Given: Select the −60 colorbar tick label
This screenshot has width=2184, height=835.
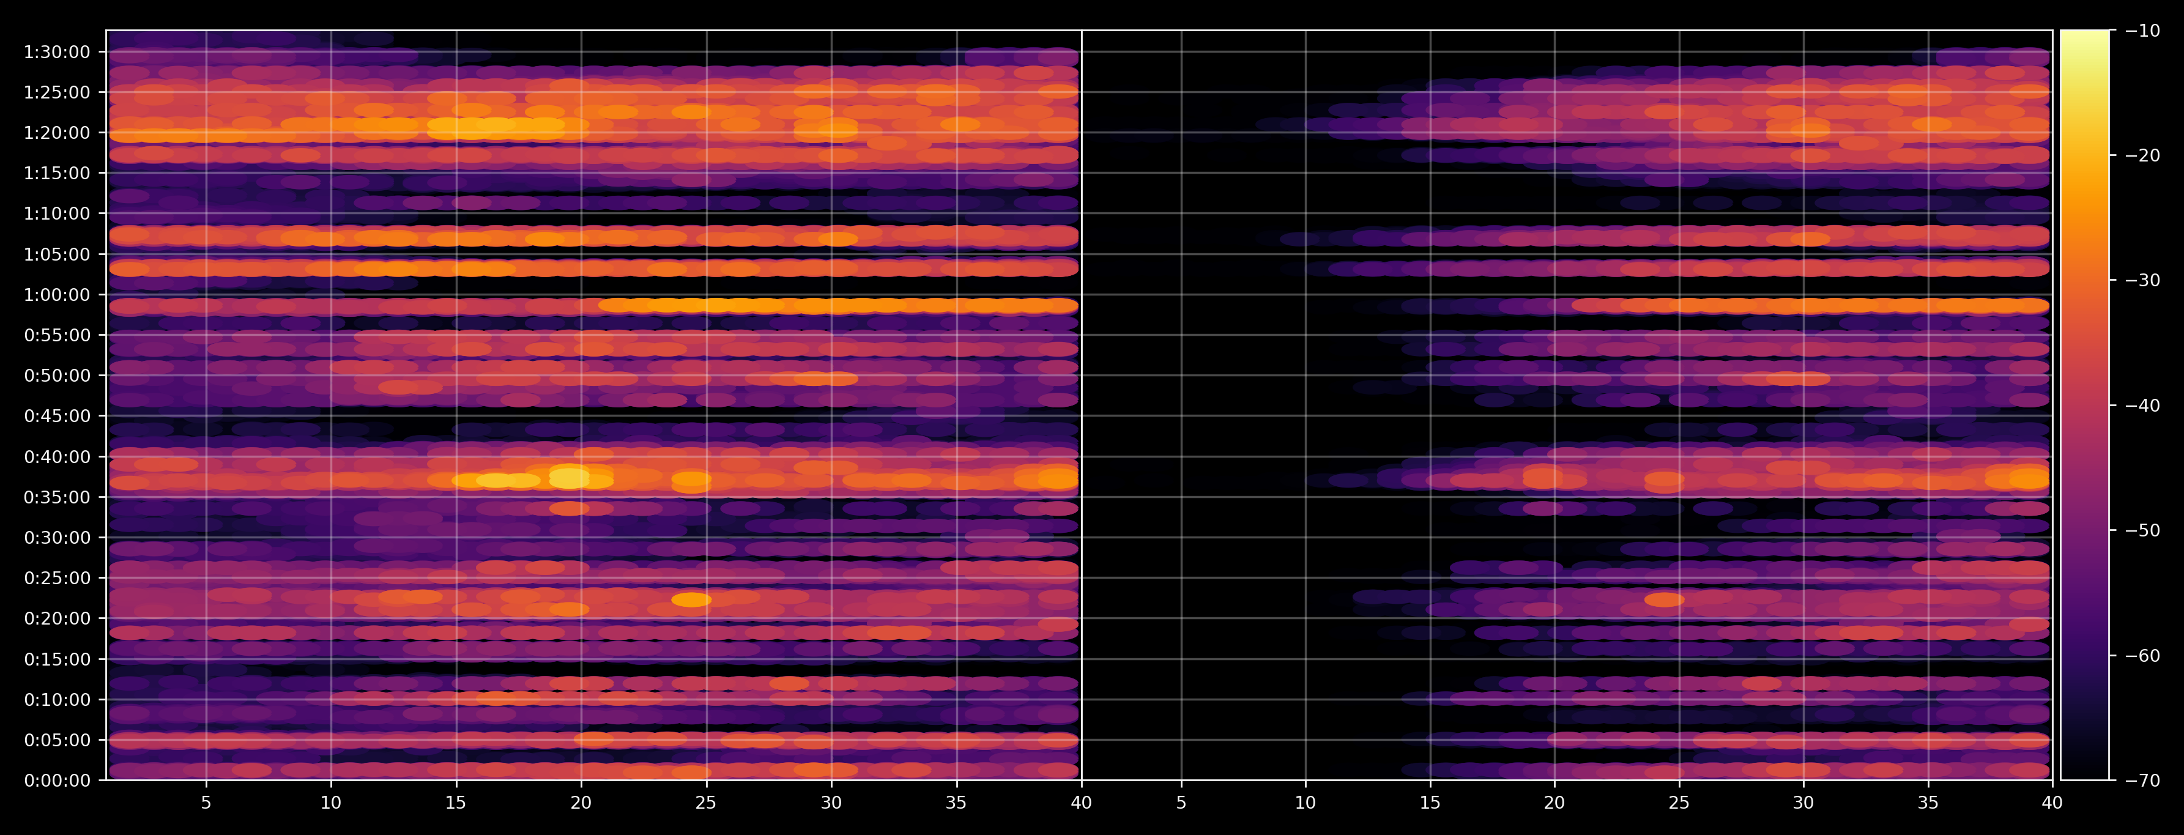Looking at the screenshot, I should 2143,655.
